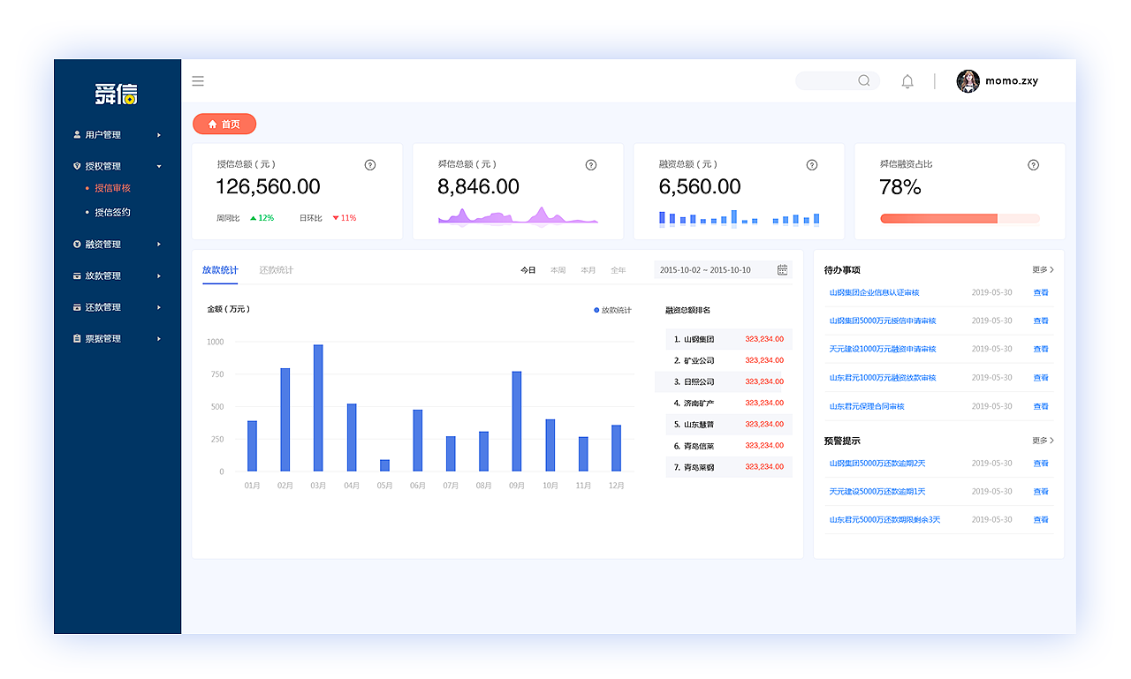Open 天元建设5000万还款逾期1天 warning
The height and width of the screenshot is (679, 1131).
tap(877, 492)
